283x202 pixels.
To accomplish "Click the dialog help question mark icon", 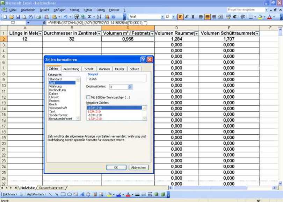I will (143, 60).
